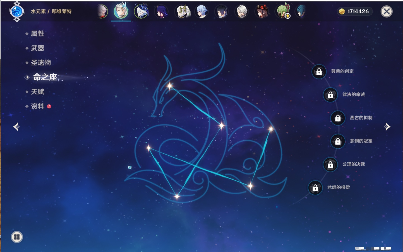Click the Mora balance 1714426
The height and width of the screenshot is (252, 403).
click(x=358, y=11)
